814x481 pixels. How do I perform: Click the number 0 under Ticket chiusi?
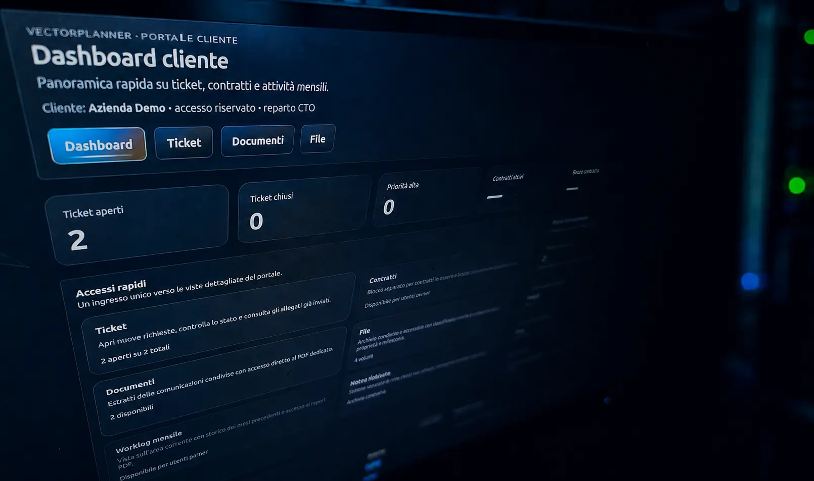click(256, 222)
